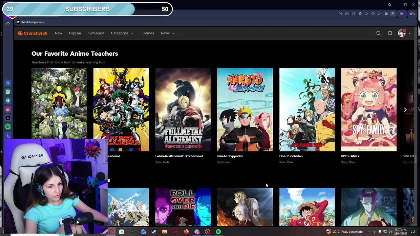Expand the Categories dropdown
Screen dimensions: 420x236
pos(122,33)
